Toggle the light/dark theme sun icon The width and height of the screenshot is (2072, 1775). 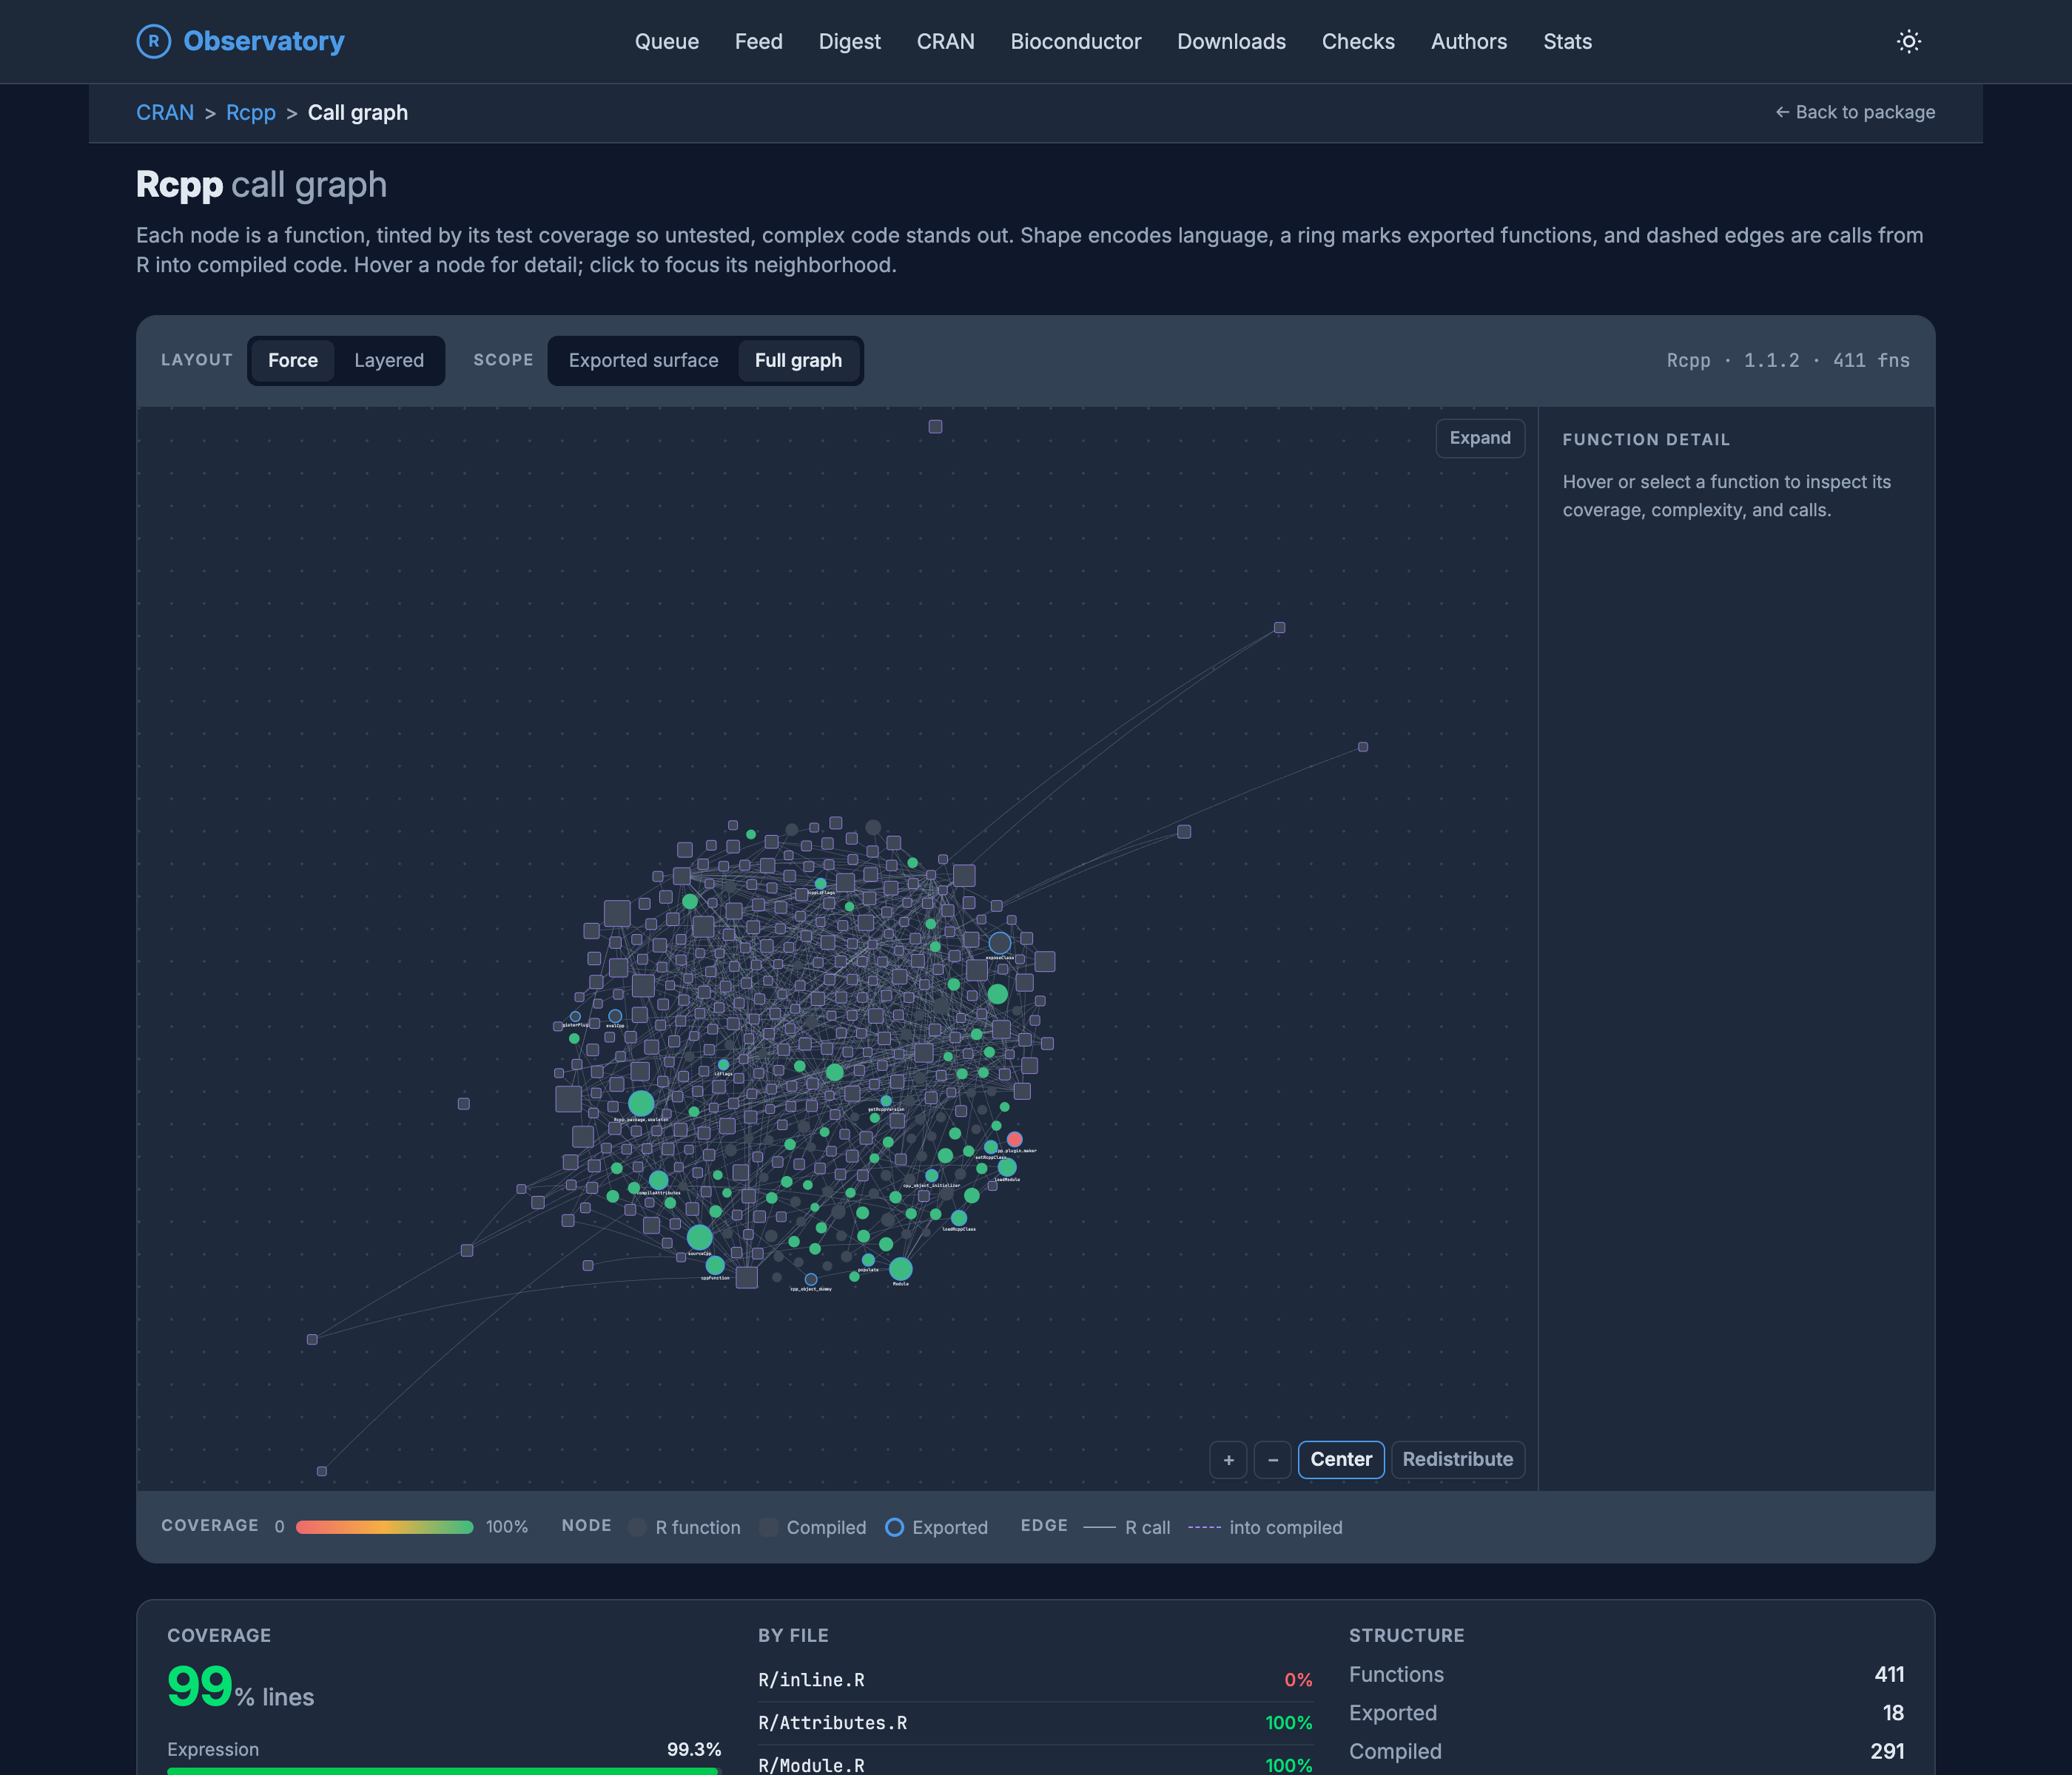(1908, 41)
